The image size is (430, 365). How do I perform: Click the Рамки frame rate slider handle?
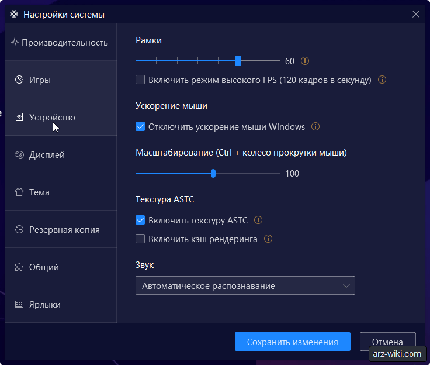pyautogui.click(x=238, y=61)
